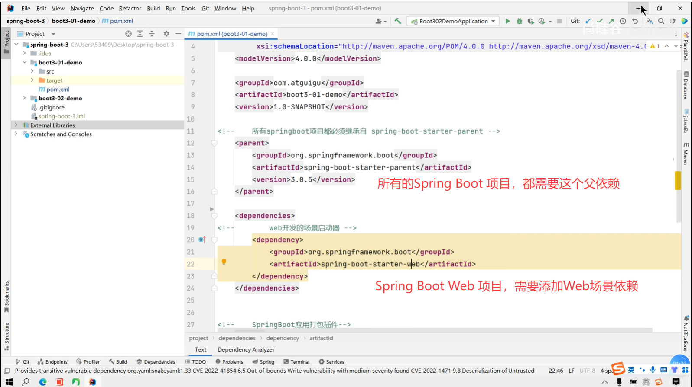Open the File menu
Viewport: 692px width, 387px height.
click(26, 8)
